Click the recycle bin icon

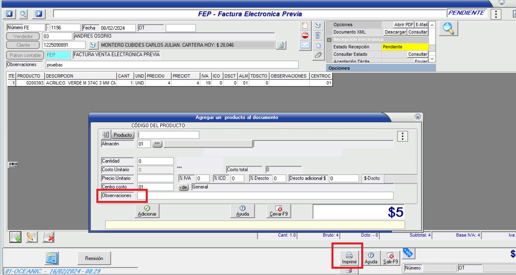(x=318, y=35)
